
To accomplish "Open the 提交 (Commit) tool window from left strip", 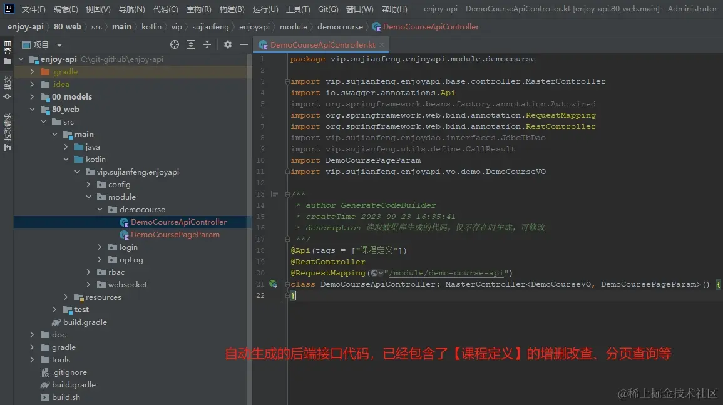I will (x=7, y=88).
